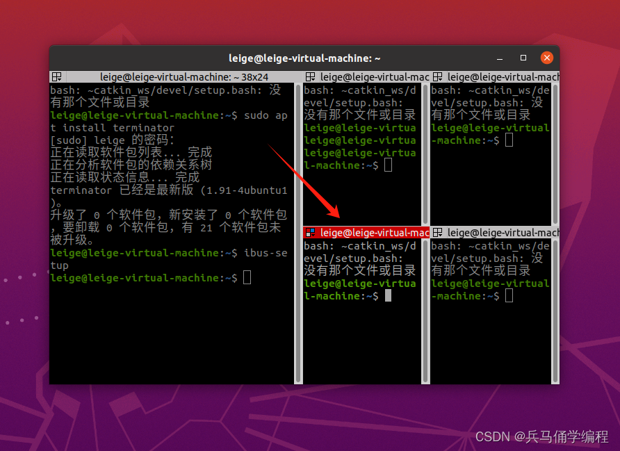Click the filled cursor in the red active pane
The image size is (620, 451).
click(x=389, y=295)
